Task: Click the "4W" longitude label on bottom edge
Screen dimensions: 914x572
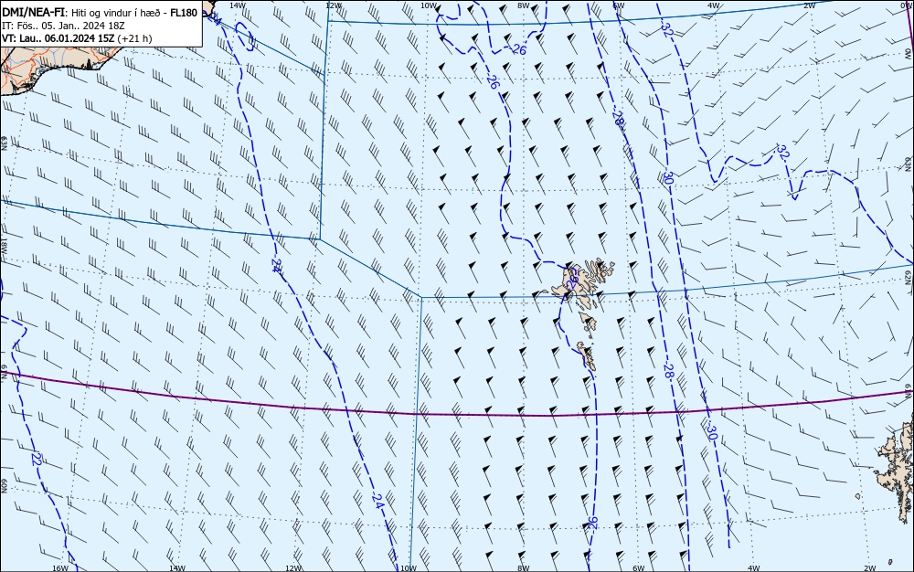Action: (x=753, y=567)
